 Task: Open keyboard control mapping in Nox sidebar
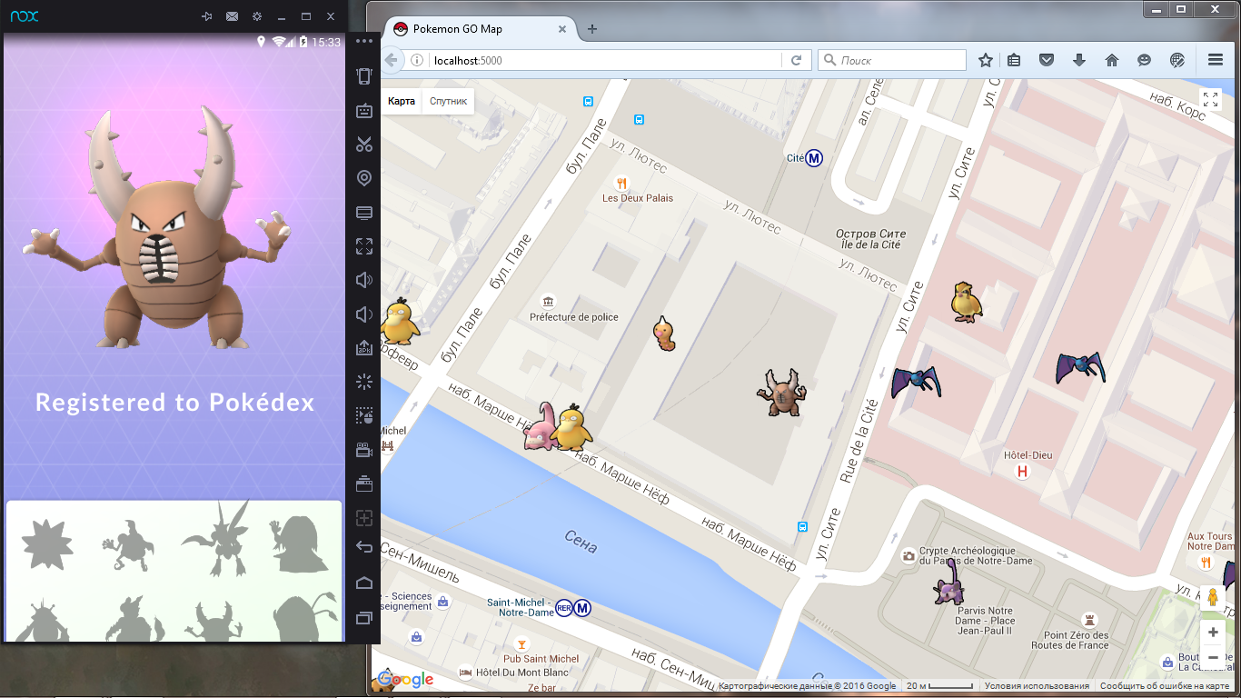point(364,111)
